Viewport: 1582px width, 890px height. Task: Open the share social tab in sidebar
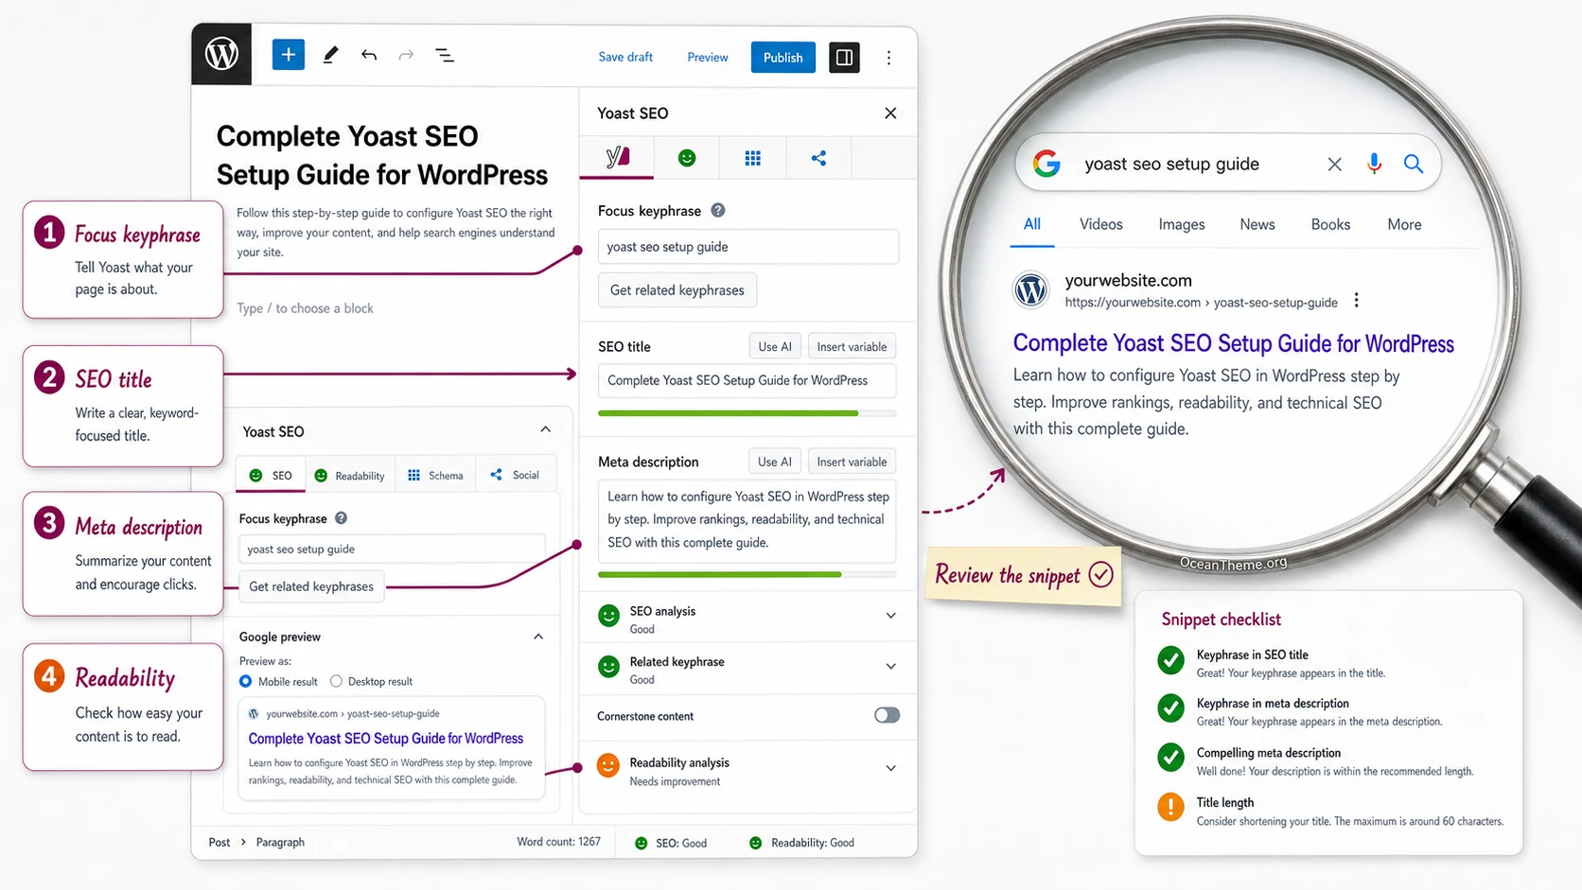tap(819, 158)
